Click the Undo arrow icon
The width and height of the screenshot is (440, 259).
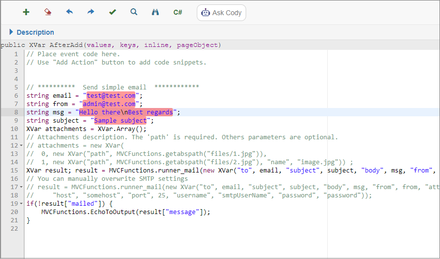click(69, 12)
